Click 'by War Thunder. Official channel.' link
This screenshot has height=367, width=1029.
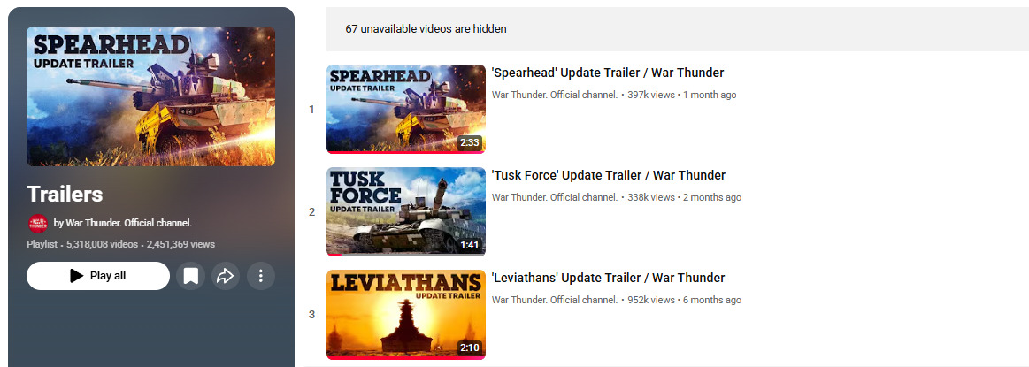(123, 224)
